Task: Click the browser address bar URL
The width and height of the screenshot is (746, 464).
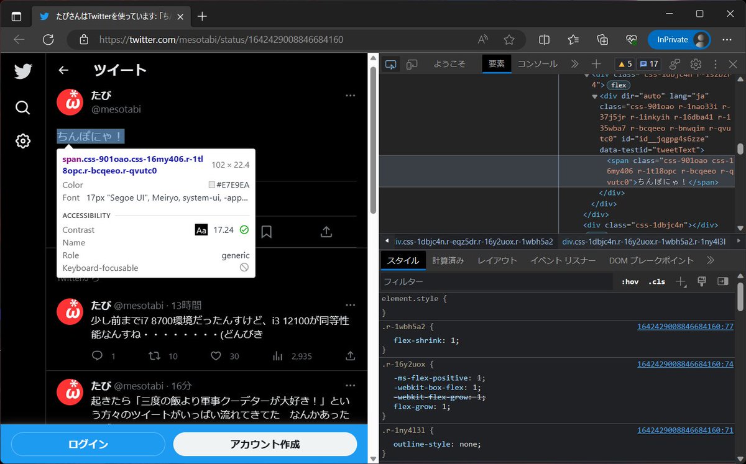Action: click(x=221, y=40)
